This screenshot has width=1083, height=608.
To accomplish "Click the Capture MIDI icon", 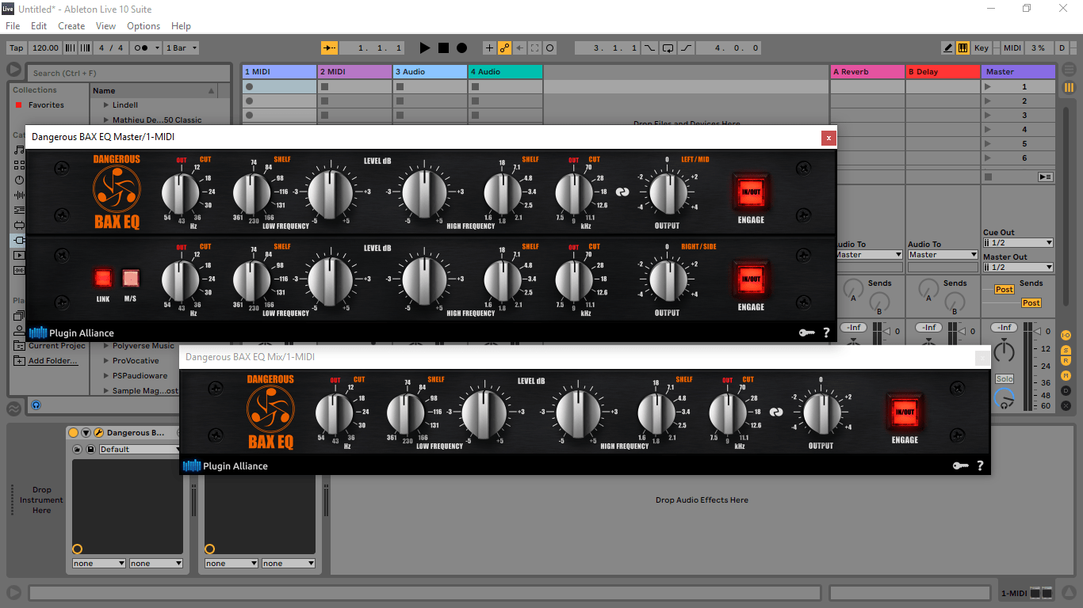I will point(535,48).
